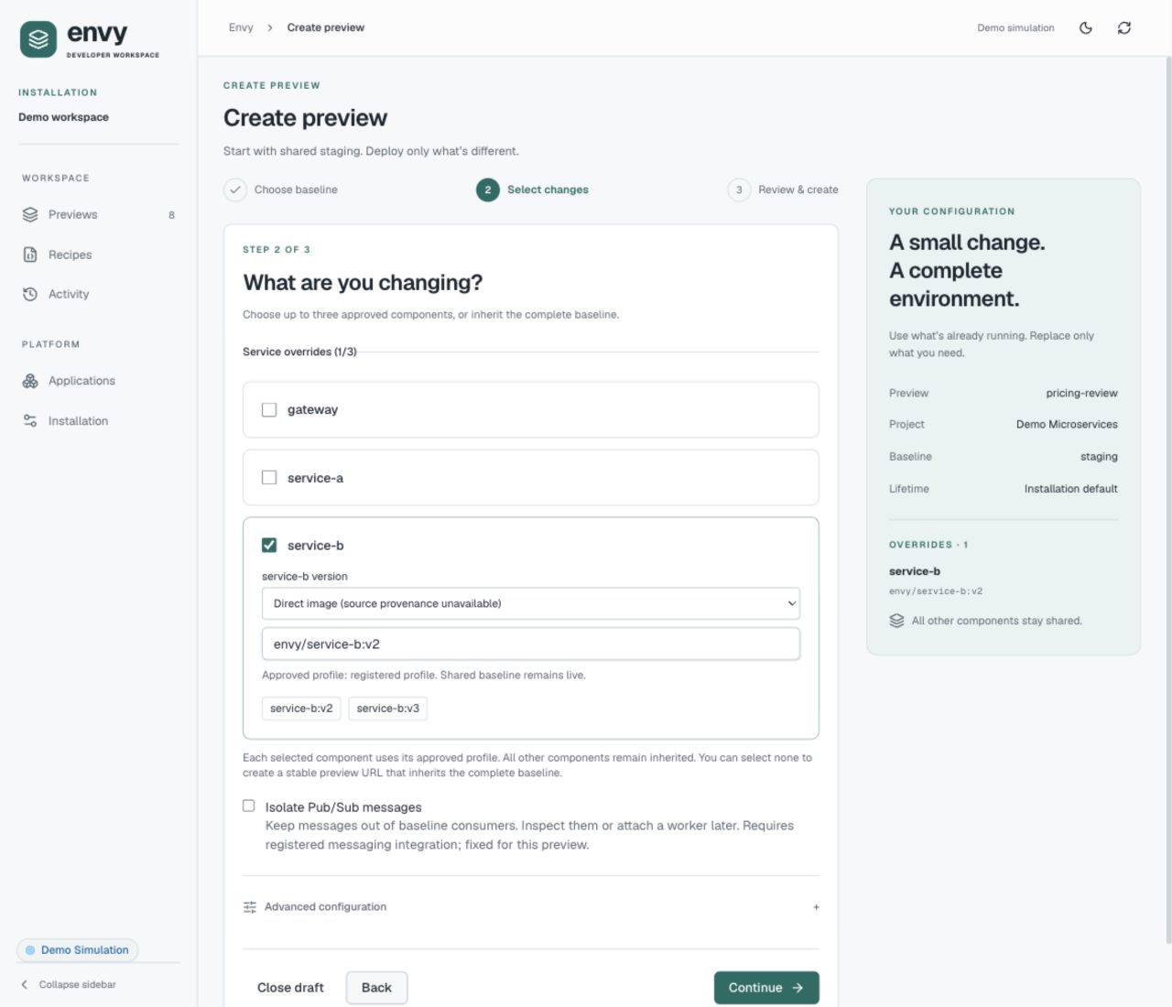Expand the Advanced configuration section
Viewport: 1172px width, 1007px height.
point(531,907)
